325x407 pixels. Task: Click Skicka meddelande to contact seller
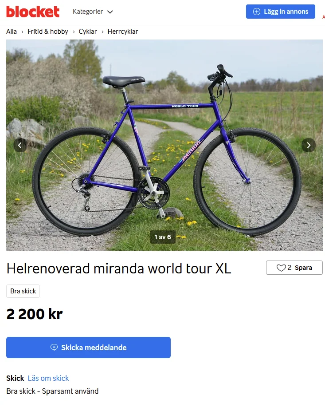pyautogui.click(x=88, y=347)
